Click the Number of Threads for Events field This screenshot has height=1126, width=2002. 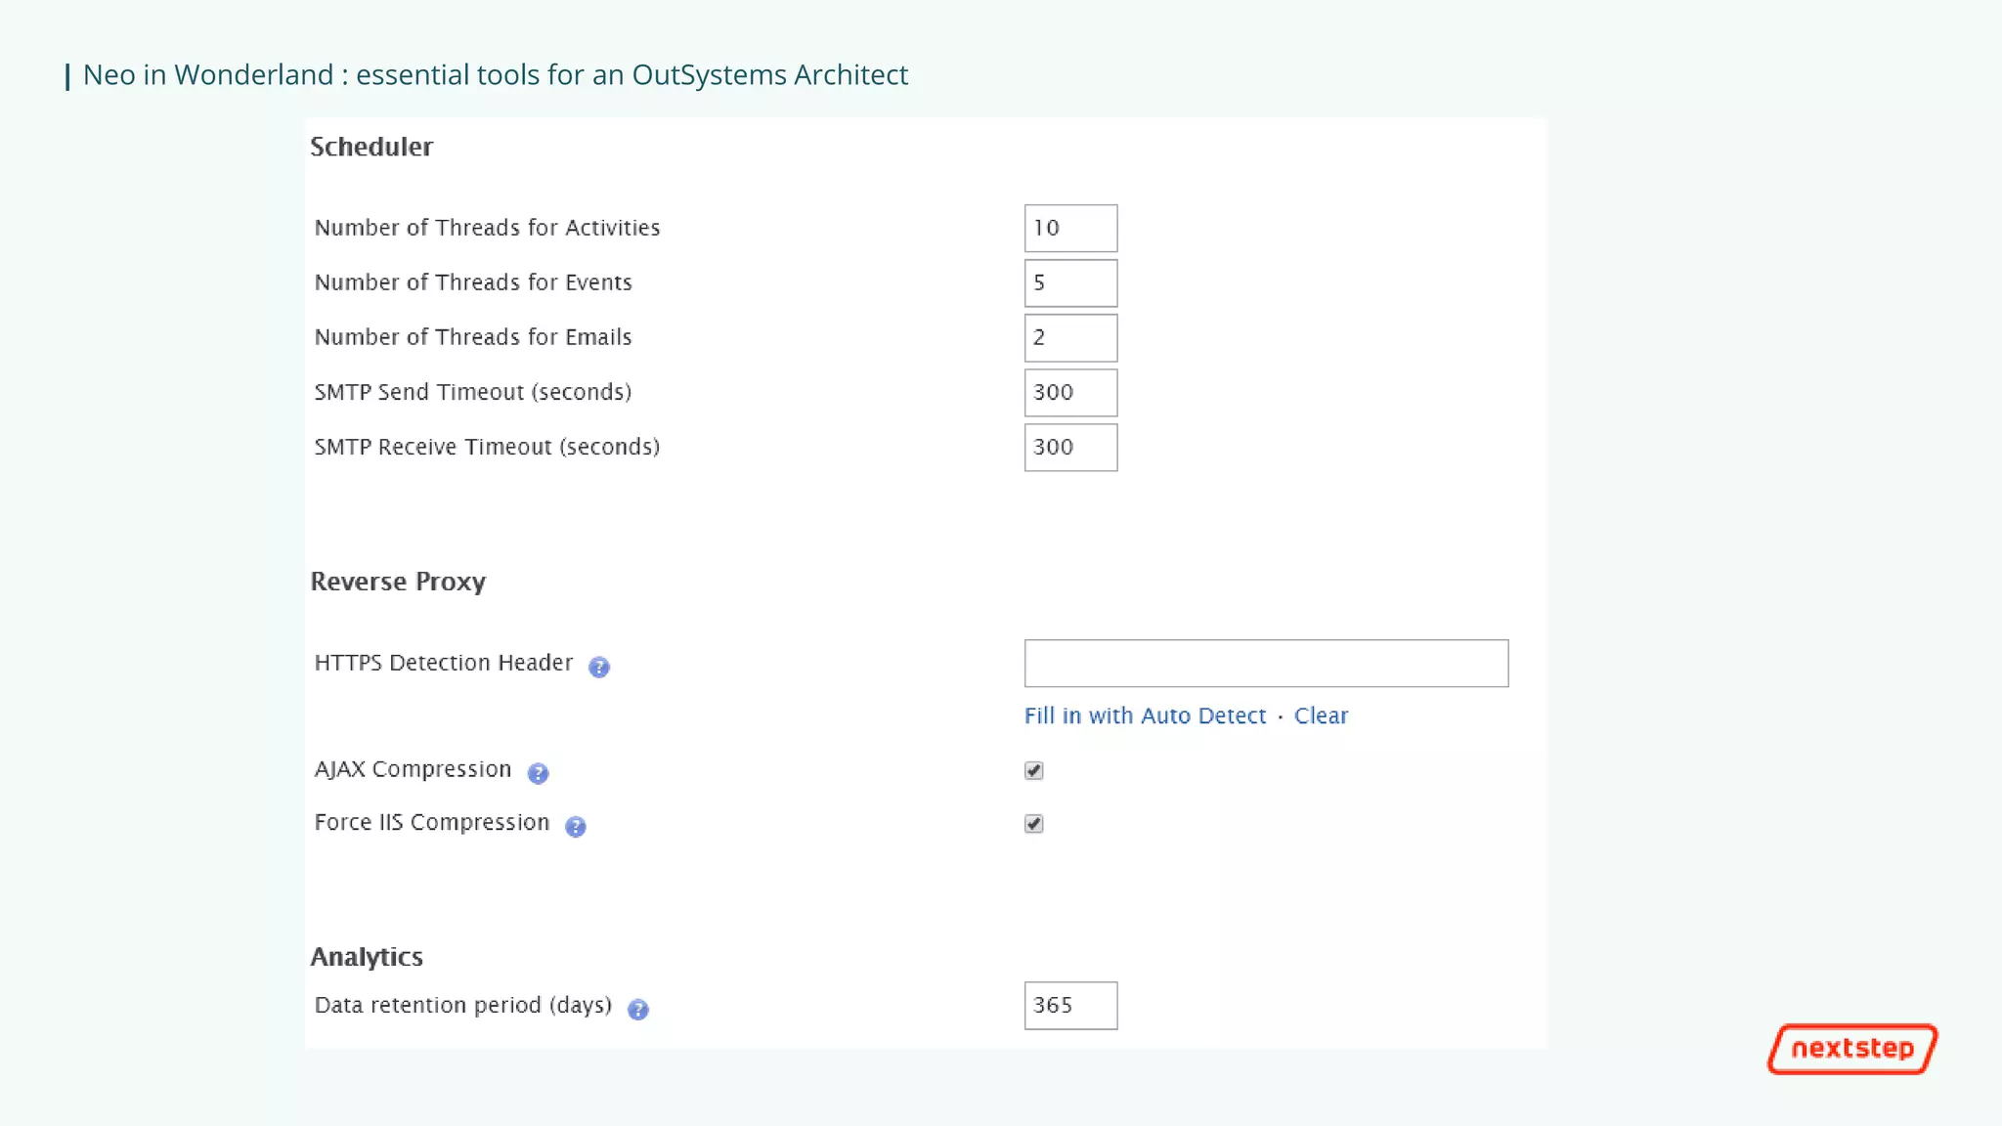pos(1070,282)
